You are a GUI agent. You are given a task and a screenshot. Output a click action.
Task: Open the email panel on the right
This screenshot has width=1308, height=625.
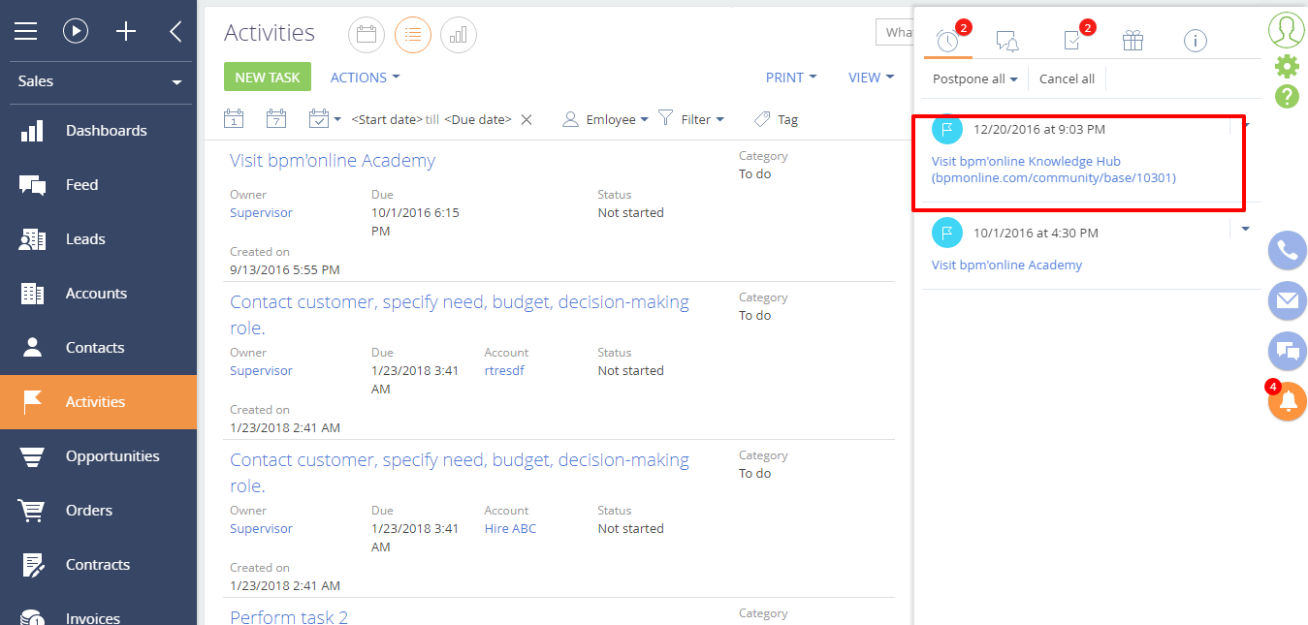(1287, 300)
